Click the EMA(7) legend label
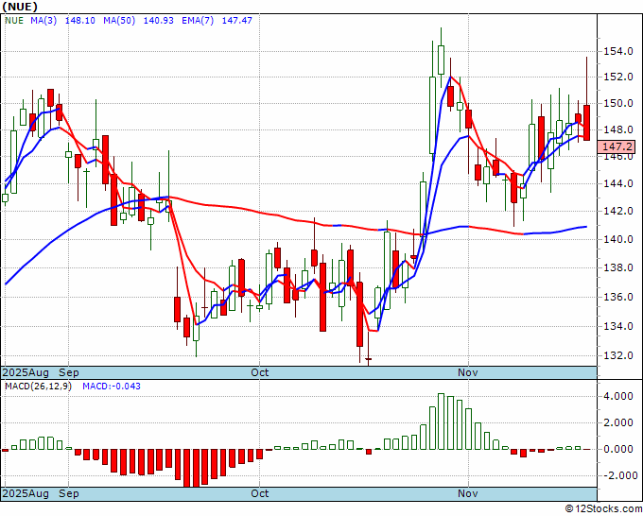The width and height of the screenshot is (643, 516). point(198,21)
